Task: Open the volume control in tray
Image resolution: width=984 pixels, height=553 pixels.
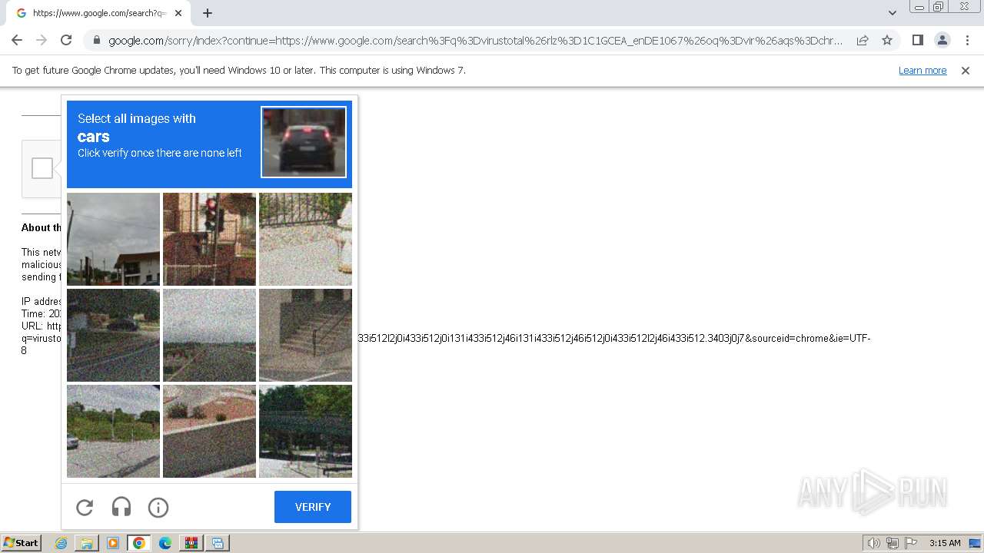Action: point(873,543)
